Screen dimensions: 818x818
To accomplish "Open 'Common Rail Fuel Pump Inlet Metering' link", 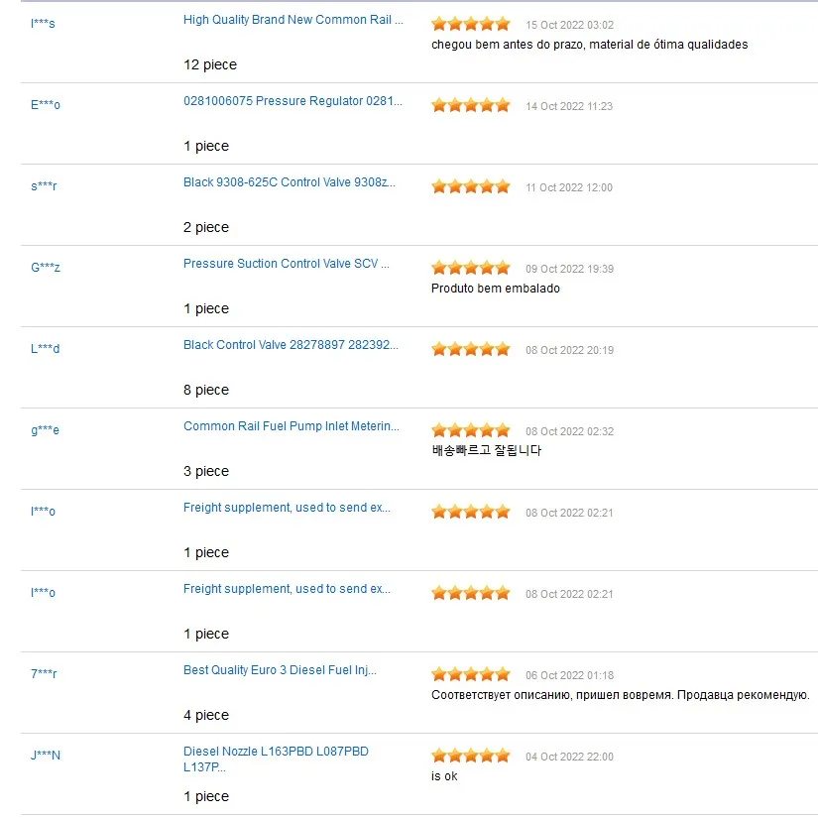I will coord(292,426).
